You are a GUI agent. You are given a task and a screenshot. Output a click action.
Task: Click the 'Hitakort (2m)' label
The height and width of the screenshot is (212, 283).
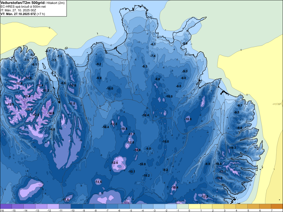coord(55,3)
